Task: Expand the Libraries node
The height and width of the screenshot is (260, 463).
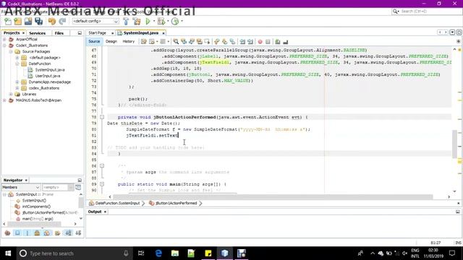Action: pos(11,94)
